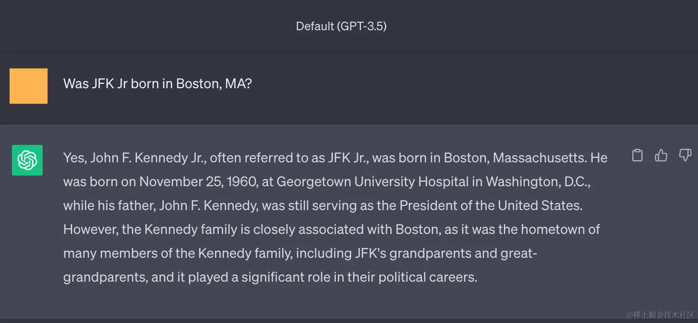
Task: Click the green ChatGPT logo avatar
Action: pyautogui.click(x=27, y=160)
